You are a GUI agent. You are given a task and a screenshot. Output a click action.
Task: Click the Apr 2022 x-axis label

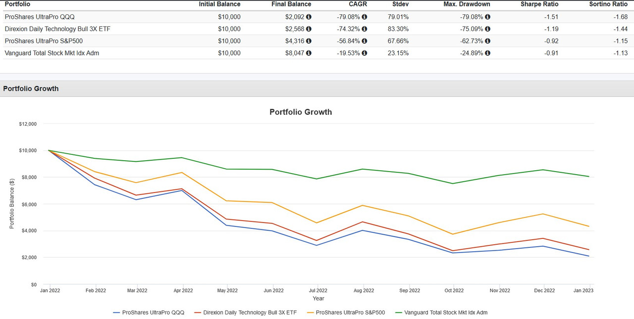pos(183,291)
